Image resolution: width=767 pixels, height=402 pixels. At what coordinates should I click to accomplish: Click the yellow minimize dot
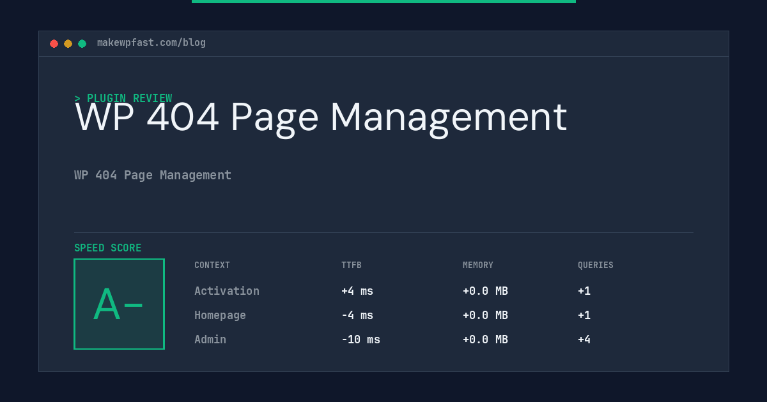(x=68, y=43)
